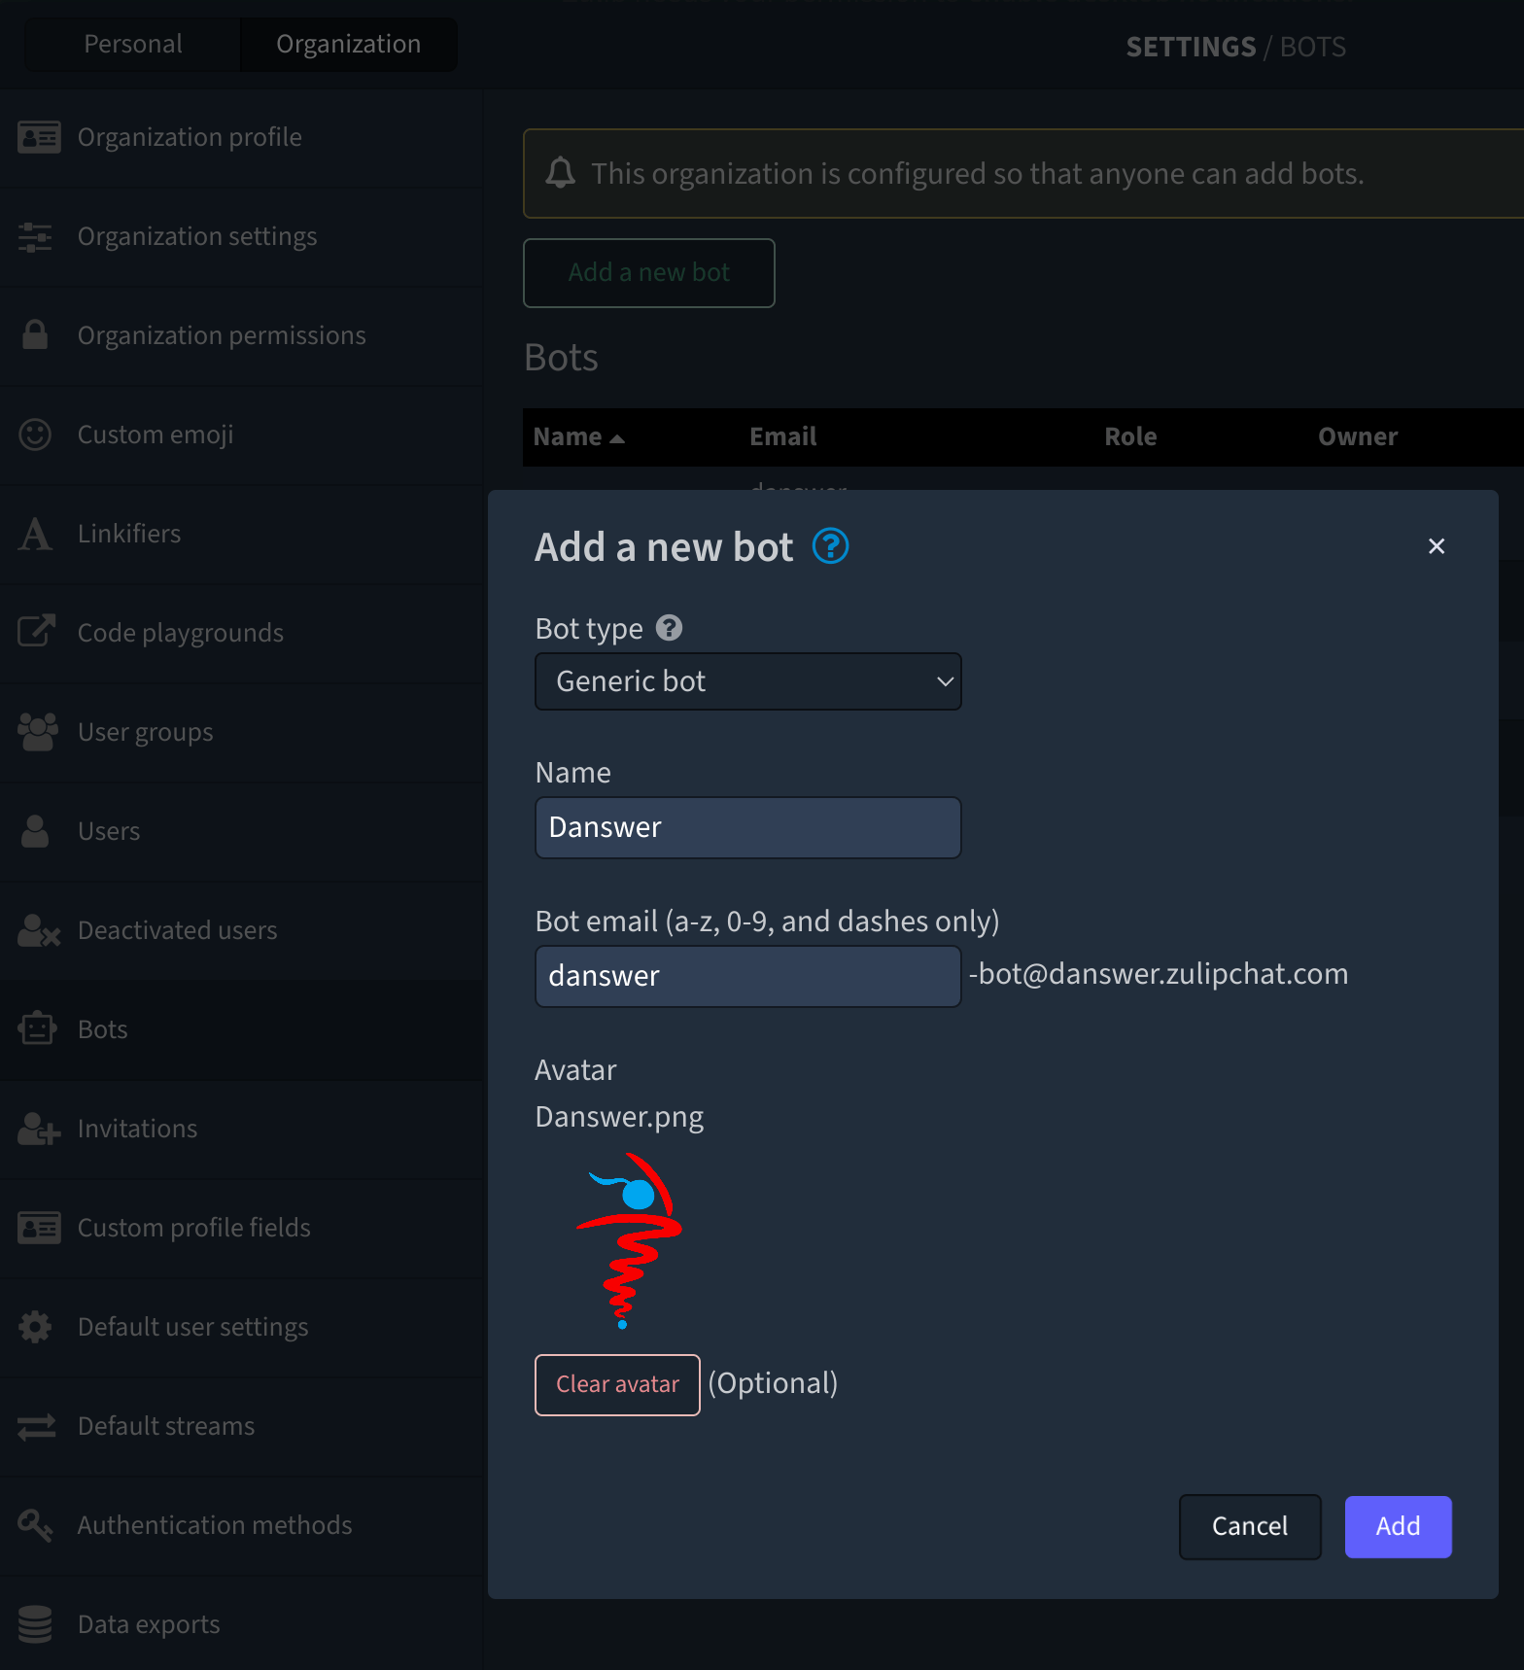Click the Organization permissions lock icon
Image resolution: width=1524 pixels, height=1670 pixels.
pyautogui.click(x=35, y=334)
